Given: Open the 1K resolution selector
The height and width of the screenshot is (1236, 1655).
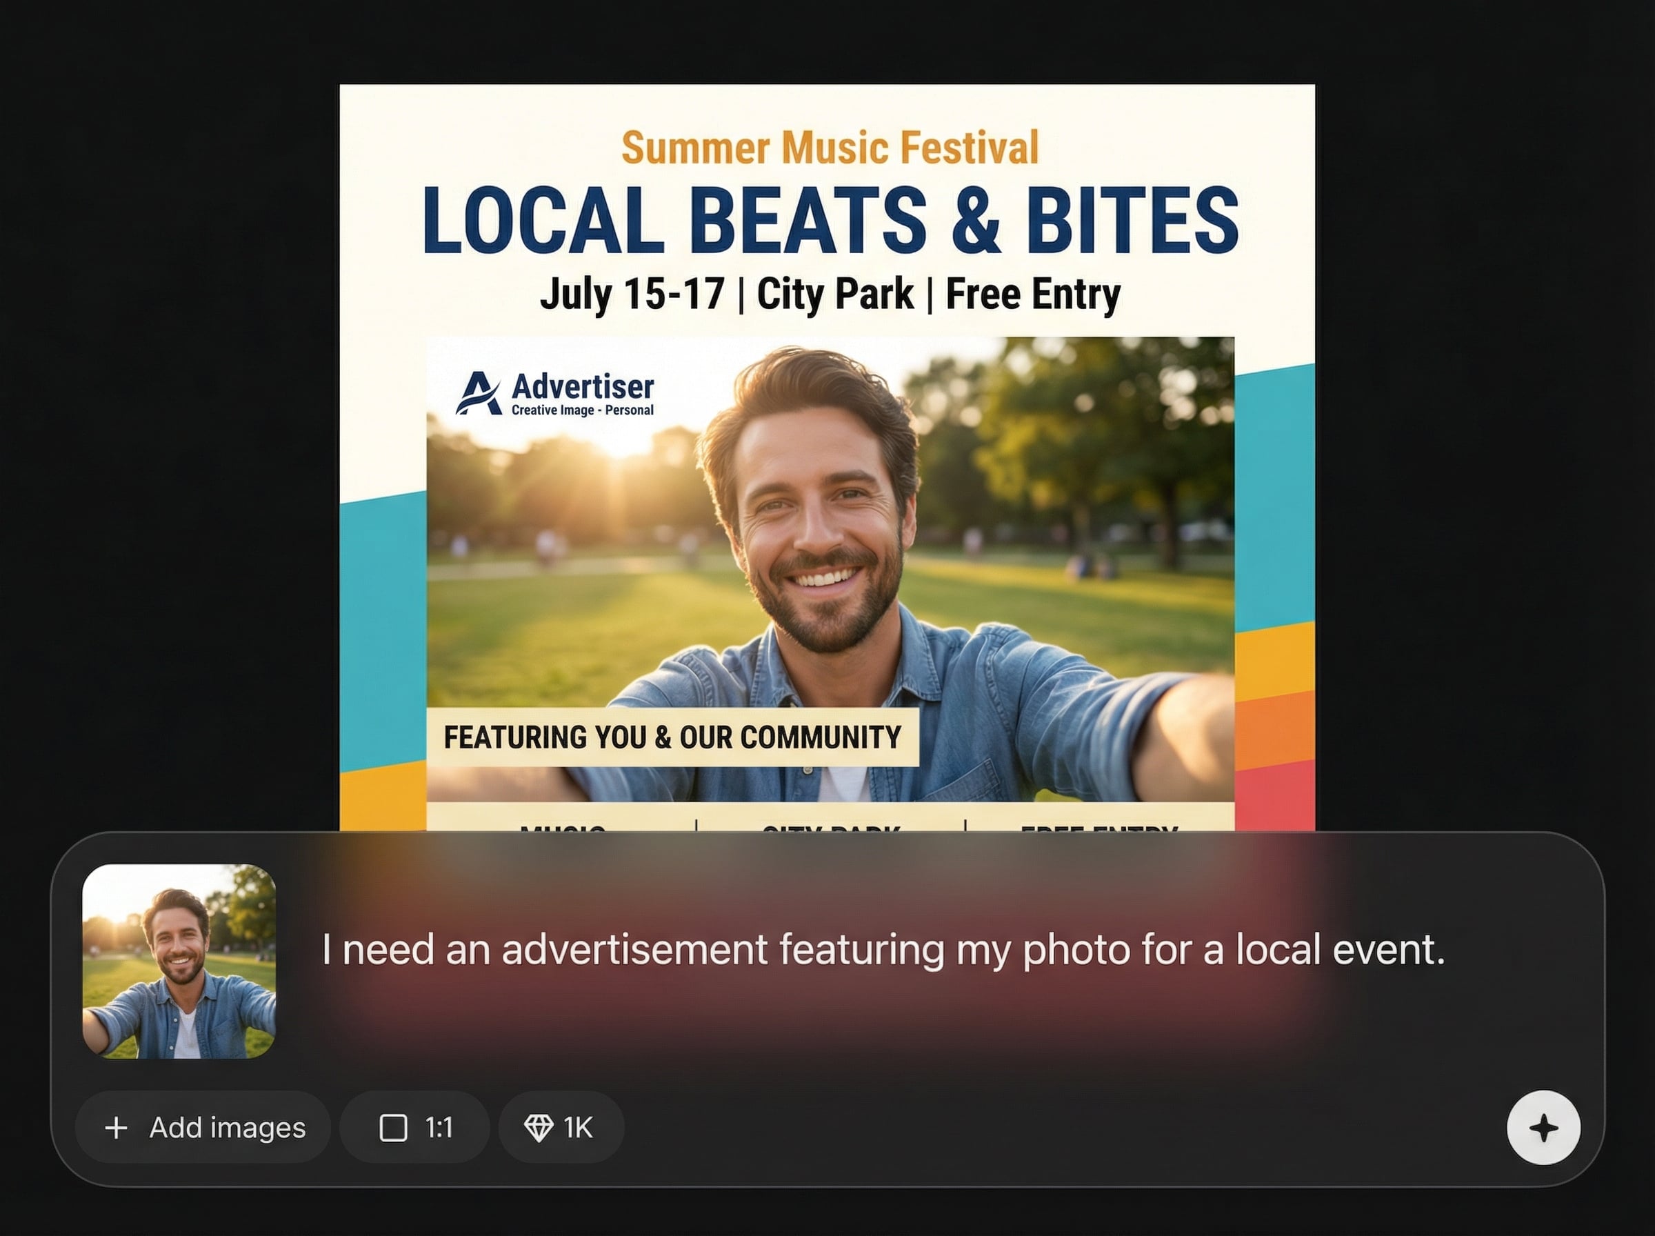Looking at the screenshot, I should (561, 1128).
